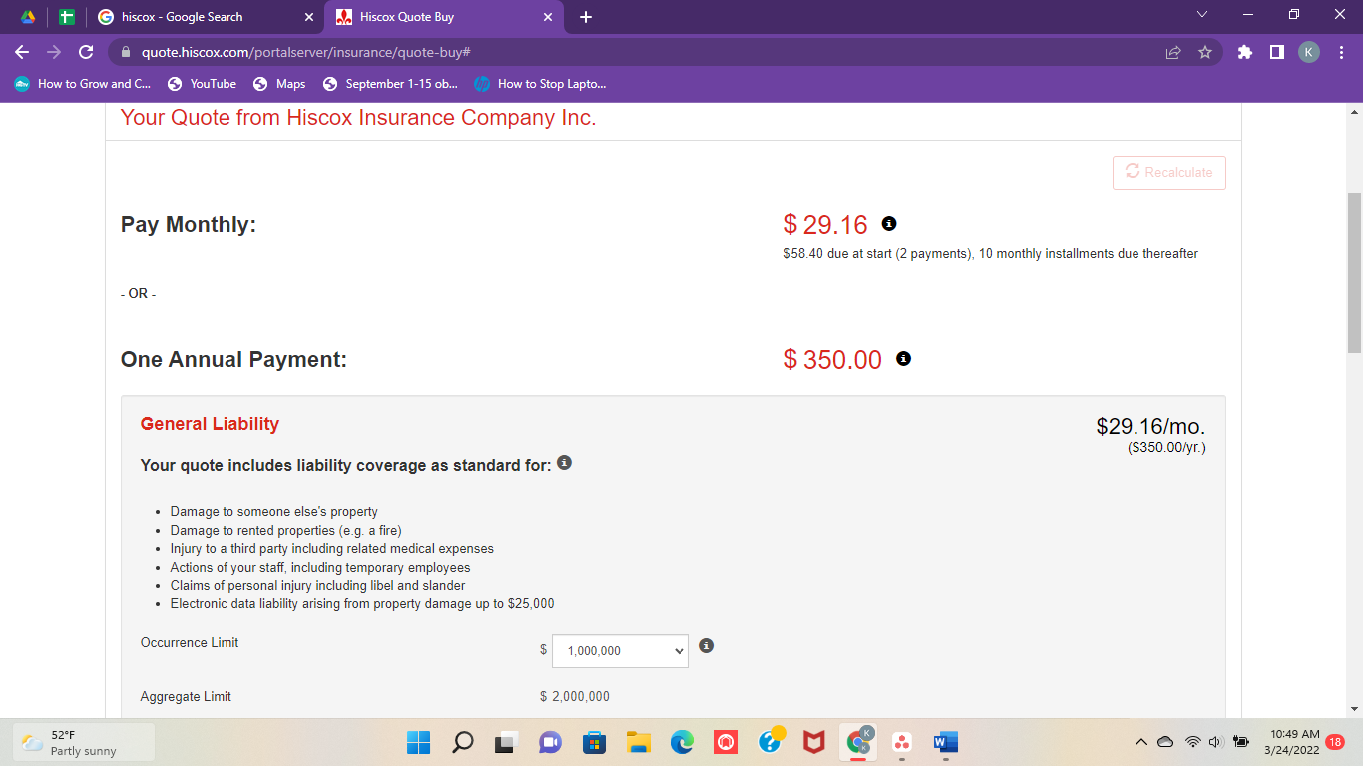Open the Maps bookmark
Image resolution: width=1363 pixels, height=766 pixels.
[279, 84]
